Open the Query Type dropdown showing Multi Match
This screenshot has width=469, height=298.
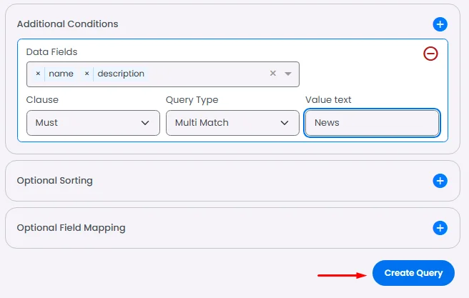232,123
